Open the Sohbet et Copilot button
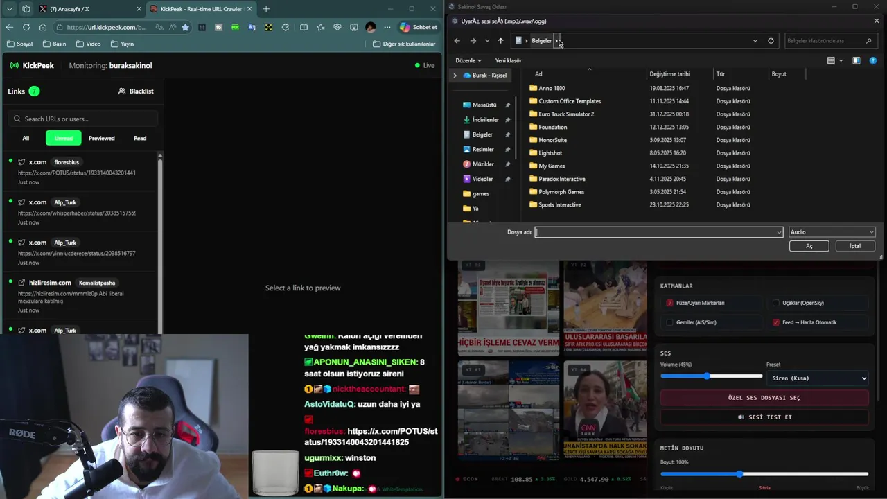 click(419, 27)
